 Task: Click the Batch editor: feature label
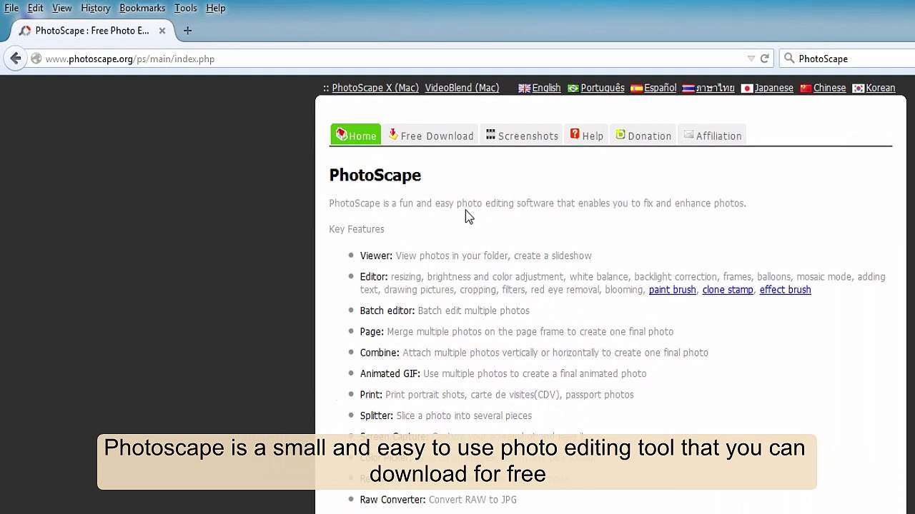pyautogui.click(x=387, y=311)
